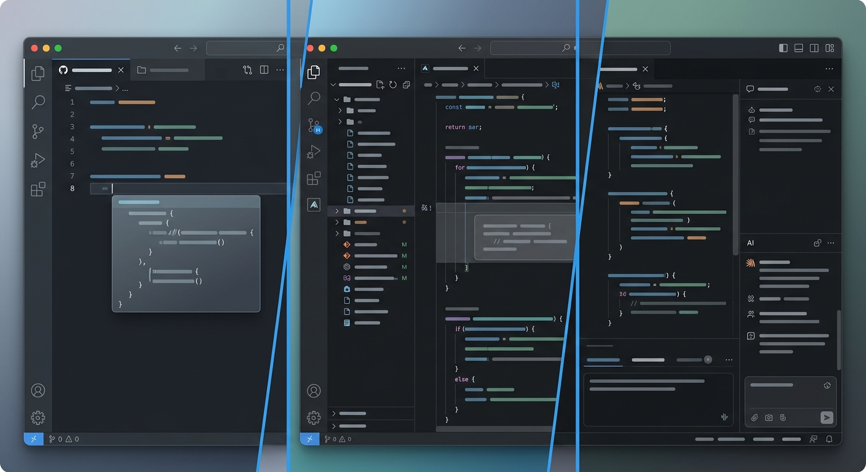Toggle the secondary sidebar layout button
866x472 pixels.
[814, 48]
